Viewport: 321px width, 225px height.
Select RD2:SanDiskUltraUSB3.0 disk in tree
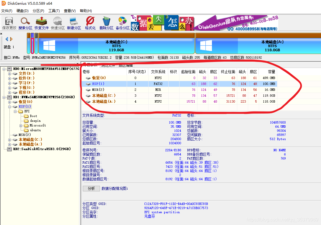[x=42, y=149]
